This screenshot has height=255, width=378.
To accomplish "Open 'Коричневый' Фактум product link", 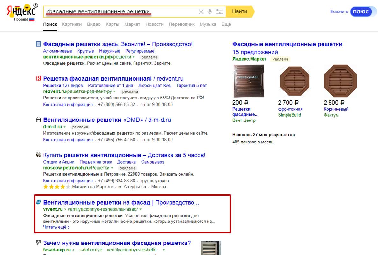I will [336, 109].
